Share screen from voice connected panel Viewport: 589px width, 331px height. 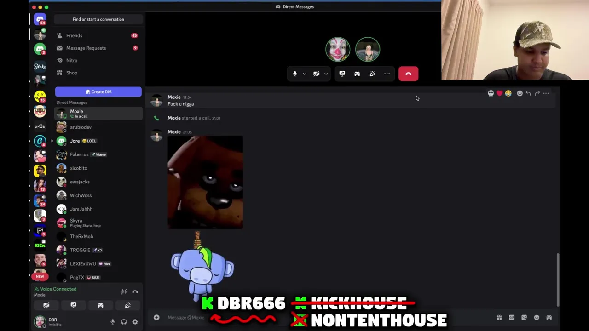click(73, 305)
